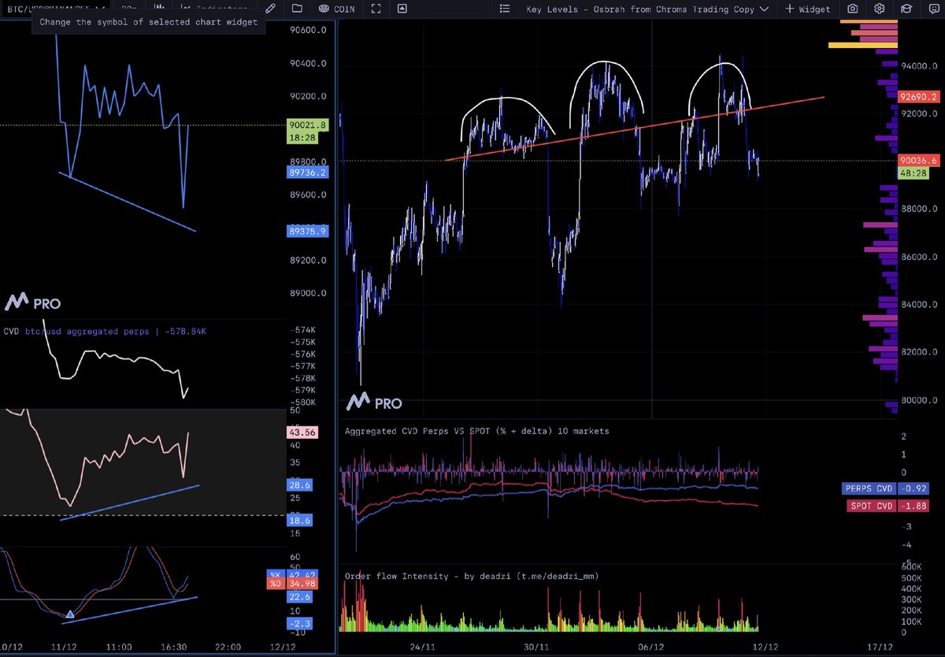The height and width of the screenshot is (657, 945).
Task: Click the 90036.6 price label on right axis
Action: click(920, 161)
